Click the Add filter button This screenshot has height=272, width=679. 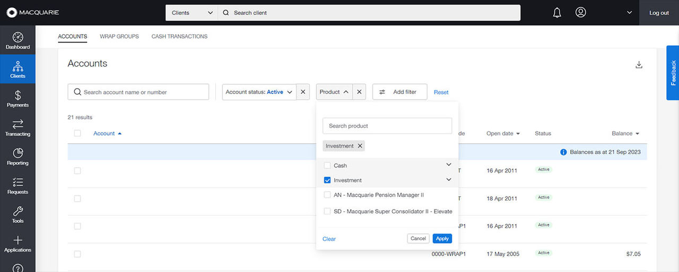[x=399, y=92]
